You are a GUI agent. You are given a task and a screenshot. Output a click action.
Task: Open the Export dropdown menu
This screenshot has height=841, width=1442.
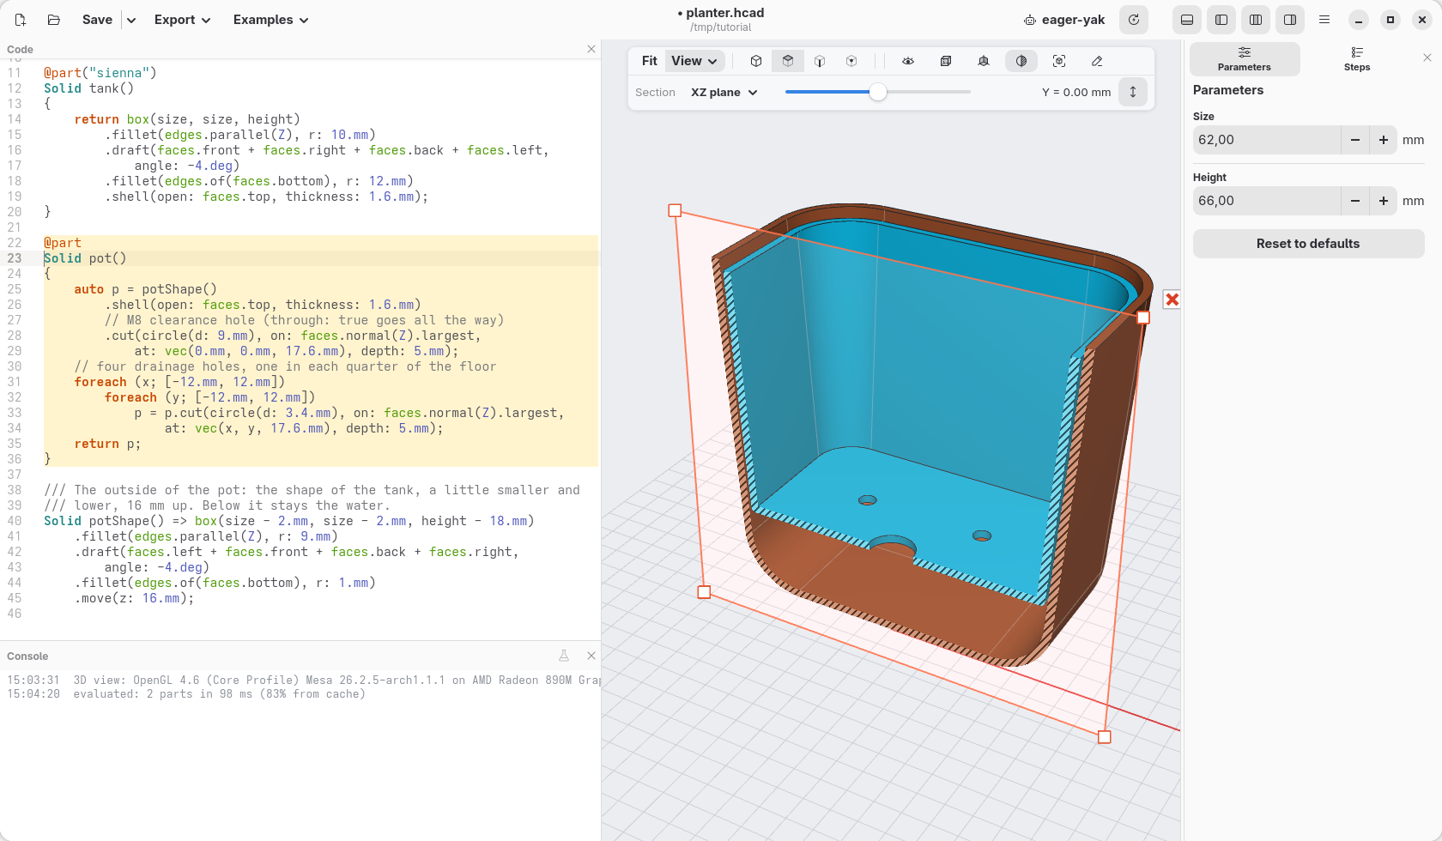pos(182,20)
